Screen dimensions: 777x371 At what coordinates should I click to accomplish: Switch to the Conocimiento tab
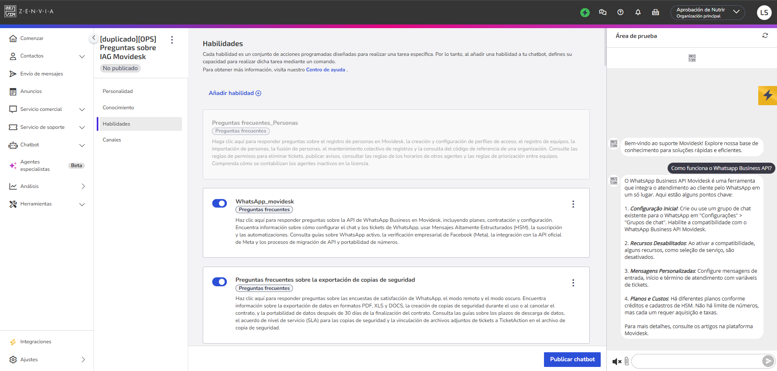(118, 108)
